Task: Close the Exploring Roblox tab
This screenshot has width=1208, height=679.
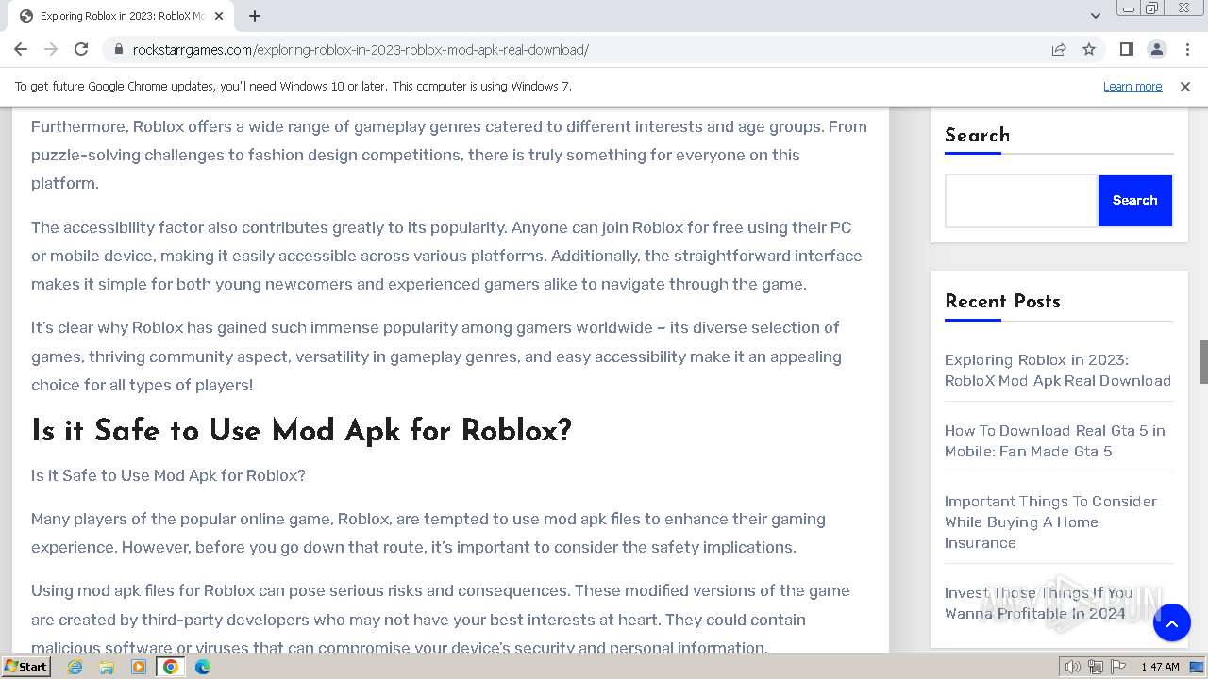Action: (218, 16)
